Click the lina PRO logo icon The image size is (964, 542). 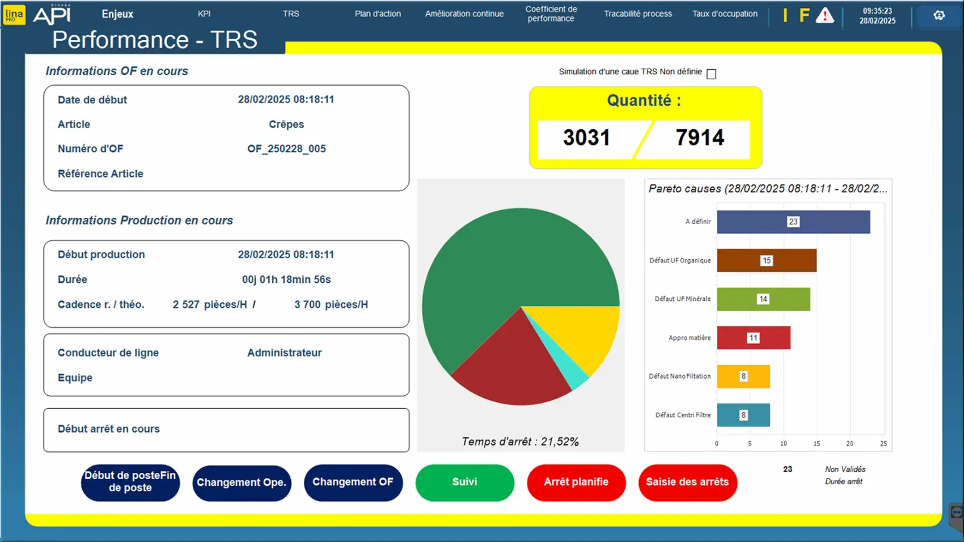point(14,15)
